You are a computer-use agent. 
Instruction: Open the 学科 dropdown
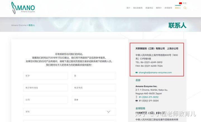[x=70, y=112]
